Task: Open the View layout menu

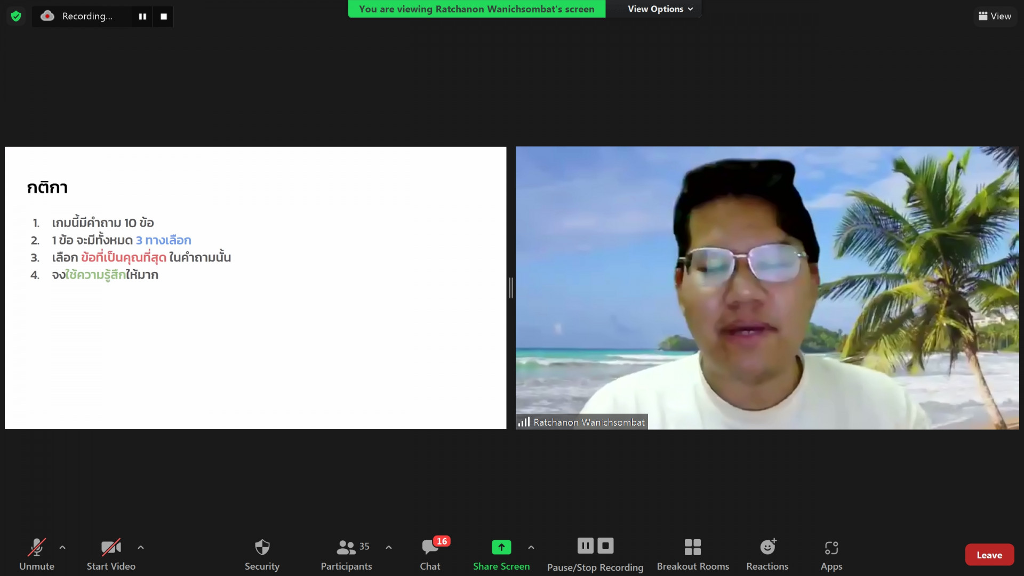Action: tap(995, 16)
